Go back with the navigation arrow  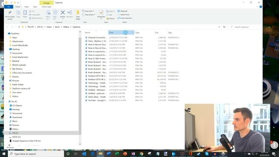7,27
